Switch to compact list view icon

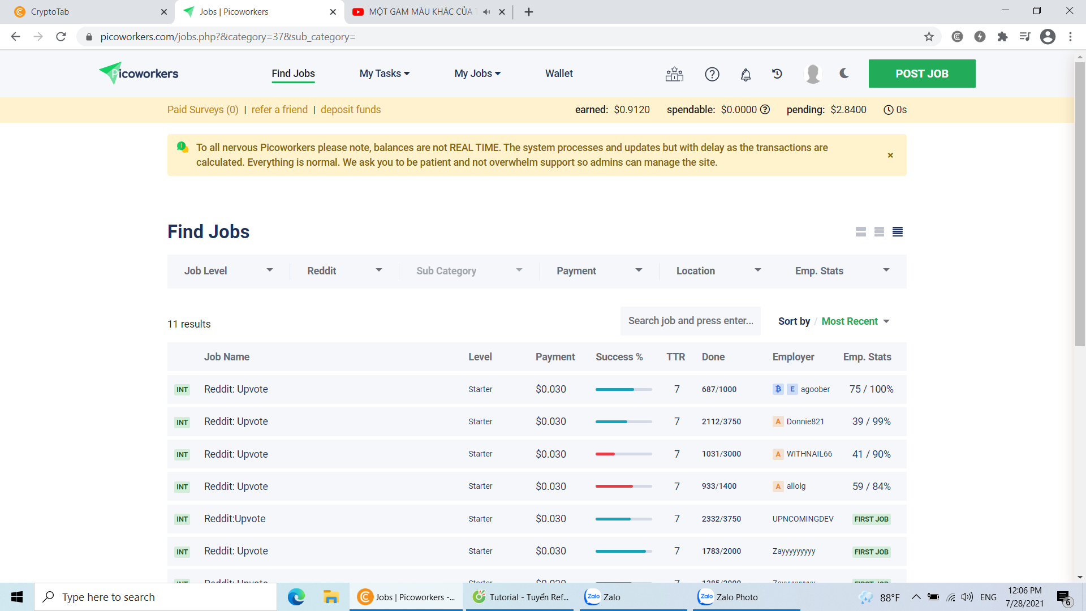point(898,232)
